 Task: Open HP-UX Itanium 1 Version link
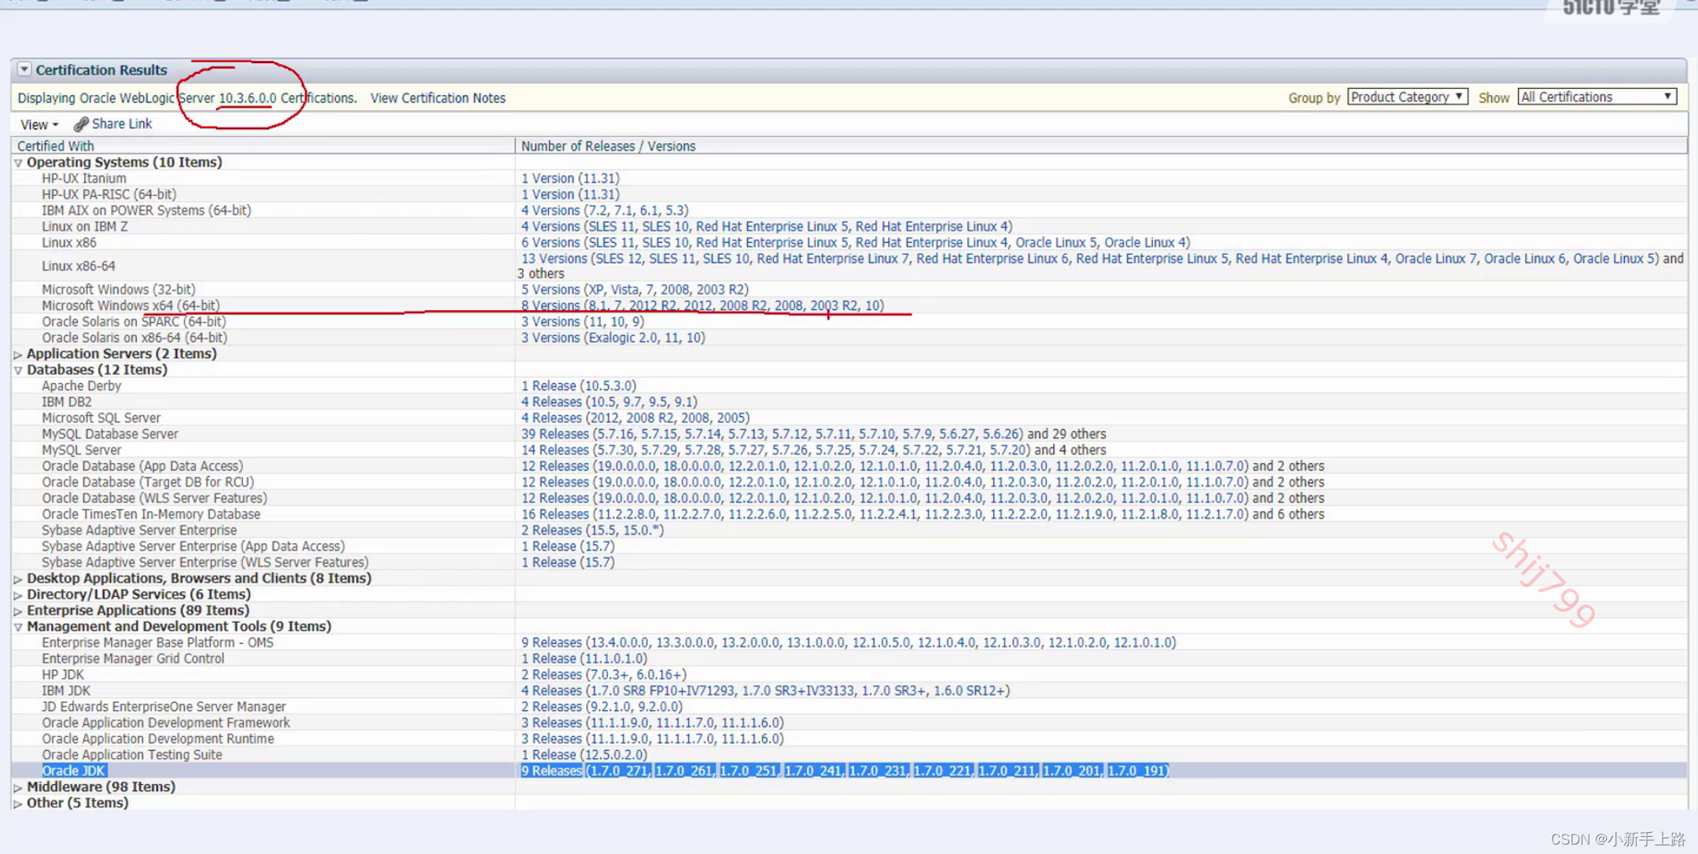tap(570, 179)
